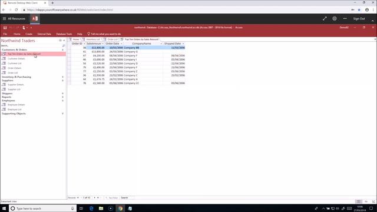Screen dimensions: 377x212
Task: Open the All Resources grid
Action: pyautogui.click(x=14, y=18)
